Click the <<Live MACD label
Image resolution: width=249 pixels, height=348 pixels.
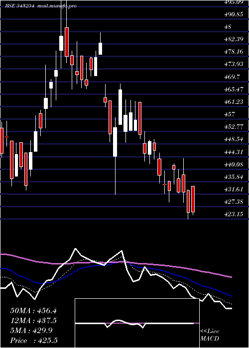210,335
